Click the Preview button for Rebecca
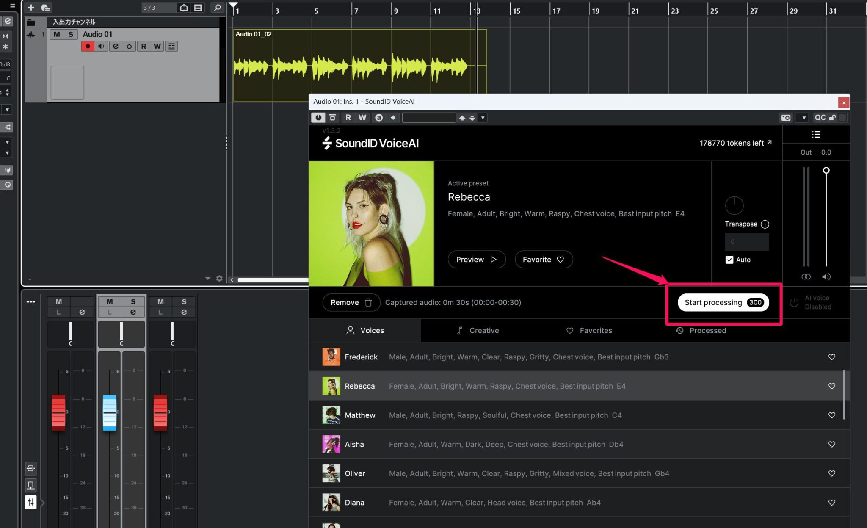The image size is (867, 528). 476,259
